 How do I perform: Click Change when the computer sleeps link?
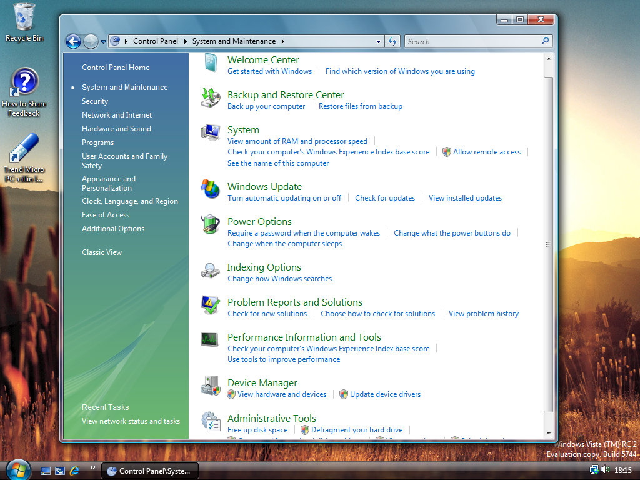[285, 244]
